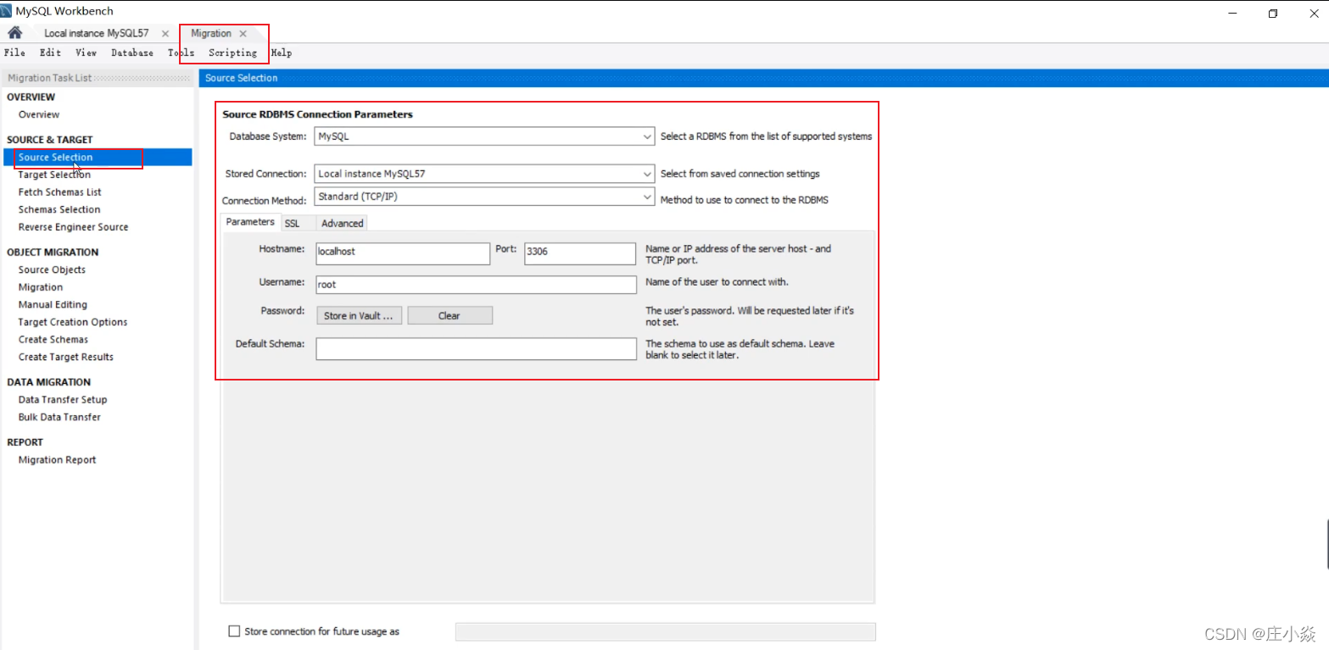Minimize the MySQL Workbench window
Screen dimensions: 1329x650
pos(1233,13)
